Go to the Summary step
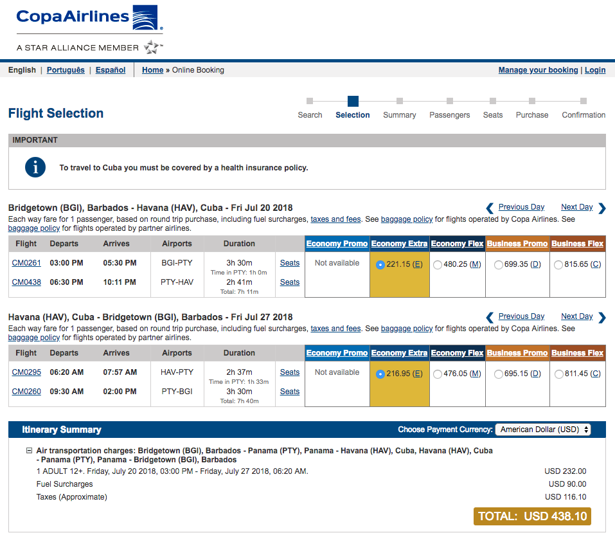The image size is (615, 535). [399, 108]
